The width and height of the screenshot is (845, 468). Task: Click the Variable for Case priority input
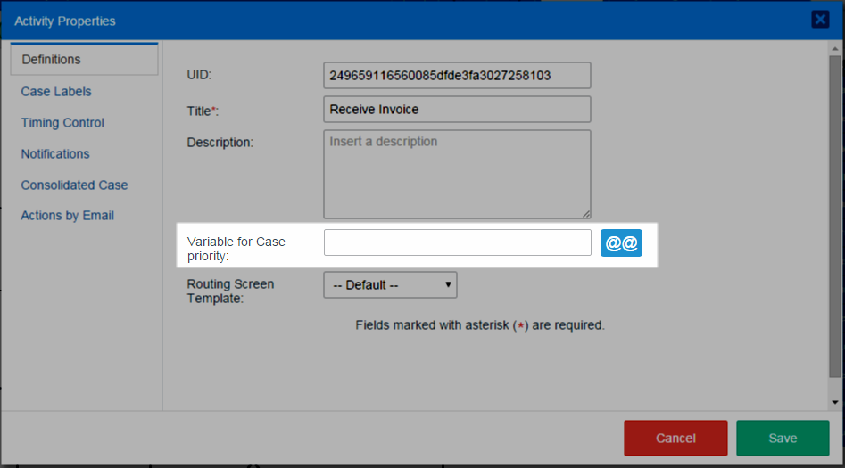(457, 242)
